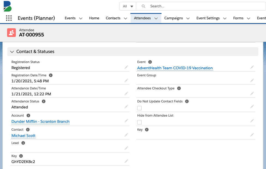Viewport: 266px width, 169px height.
Task: Toggle Do Not Update Contact Fields checkbox
Action: (x=139, y=108)
